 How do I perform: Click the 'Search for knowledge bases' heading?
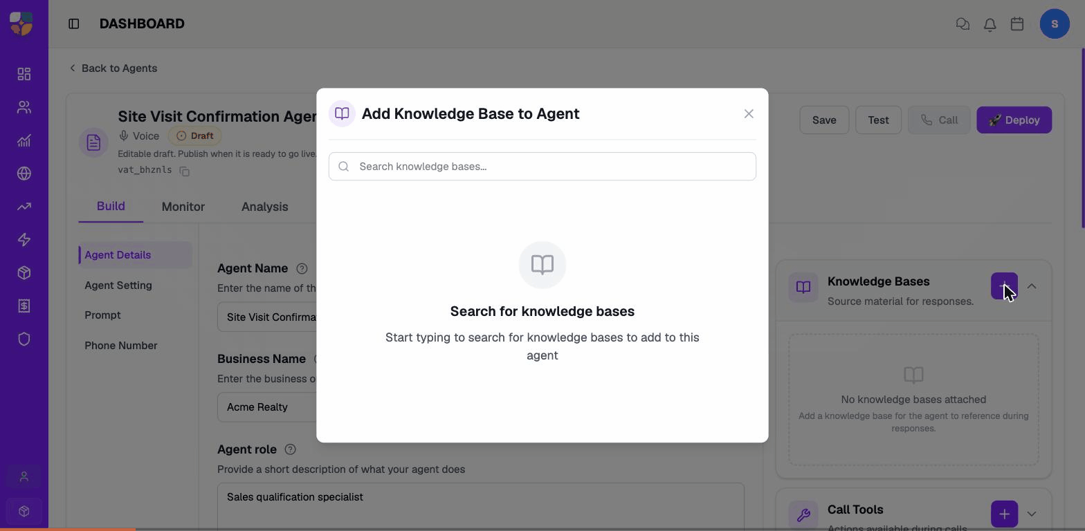point(542,312)
